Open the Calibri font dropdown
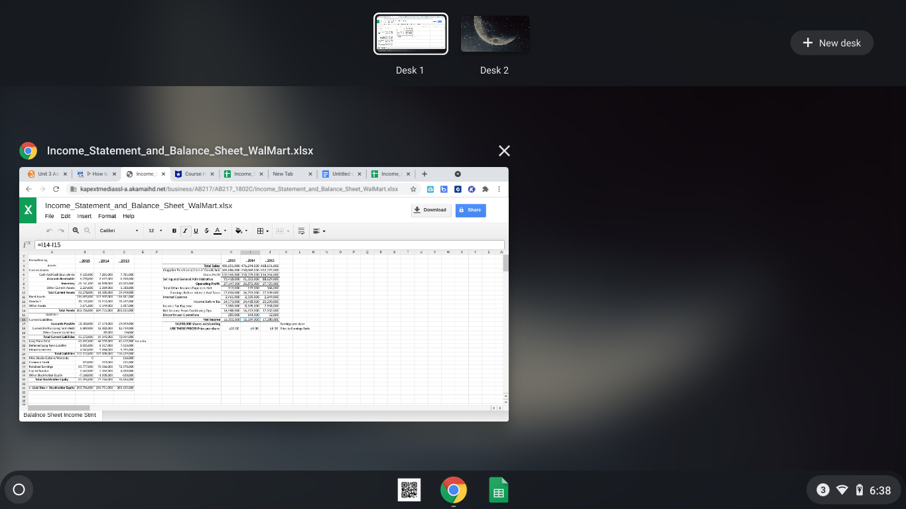 pyautogui.click(x=119, y=231)
